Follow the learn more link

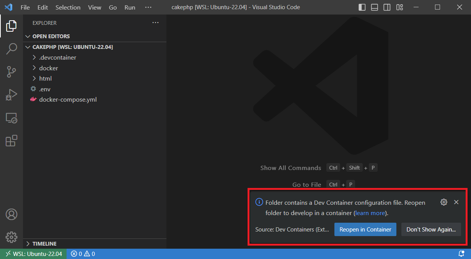[x=369, y=213]
